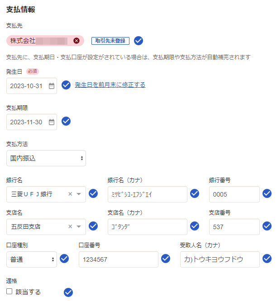Clear the 五反田支店 branch selection
The height and width of the screenshot is (301, 277).
(70, 227)
